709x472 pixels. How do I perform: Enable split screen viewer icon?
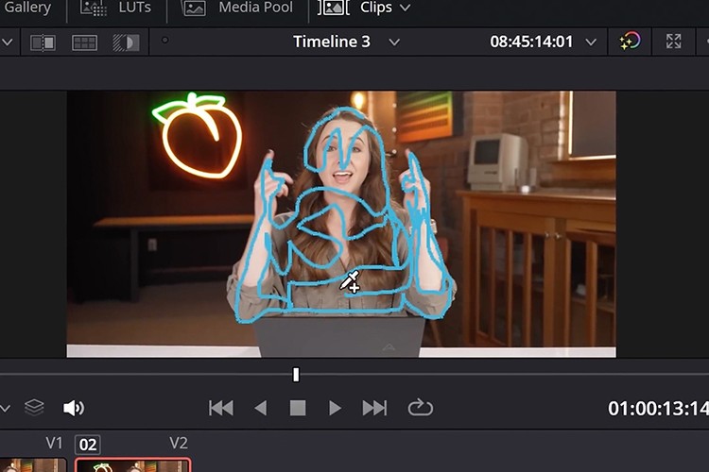point(85,42)
